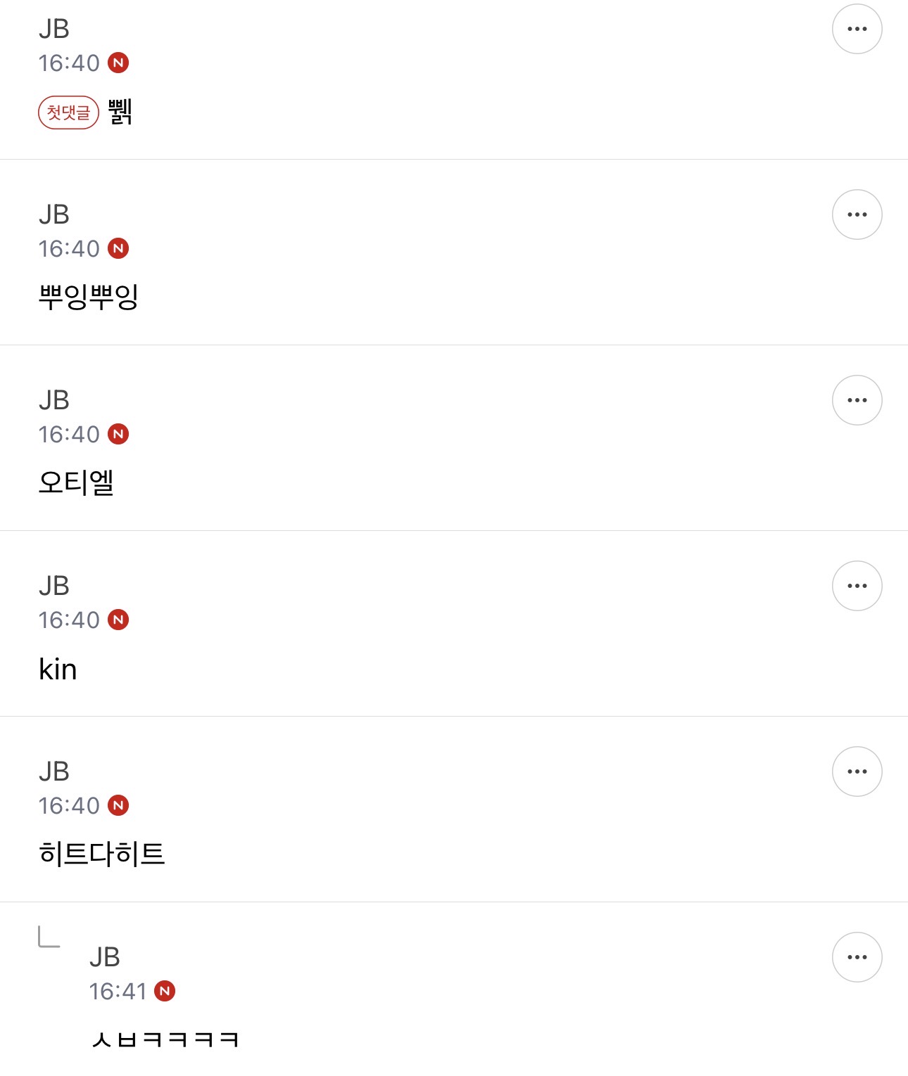This screenshot has height=1076, width=908.
Task: Click the reply text ㅅㅂㅋㅋㅋㅋ
Action: [165, 1039]
